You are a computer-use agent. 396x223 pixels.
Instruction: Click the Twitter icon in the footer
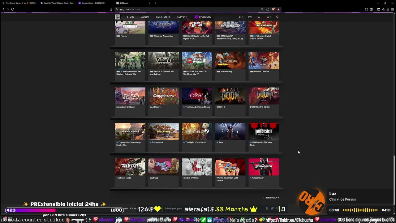(x=272, y=208)
